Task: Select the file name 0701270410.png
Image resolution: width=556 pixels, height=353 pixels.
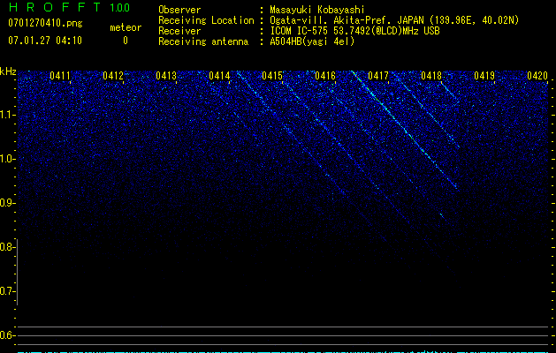Action: coord(45,23)
